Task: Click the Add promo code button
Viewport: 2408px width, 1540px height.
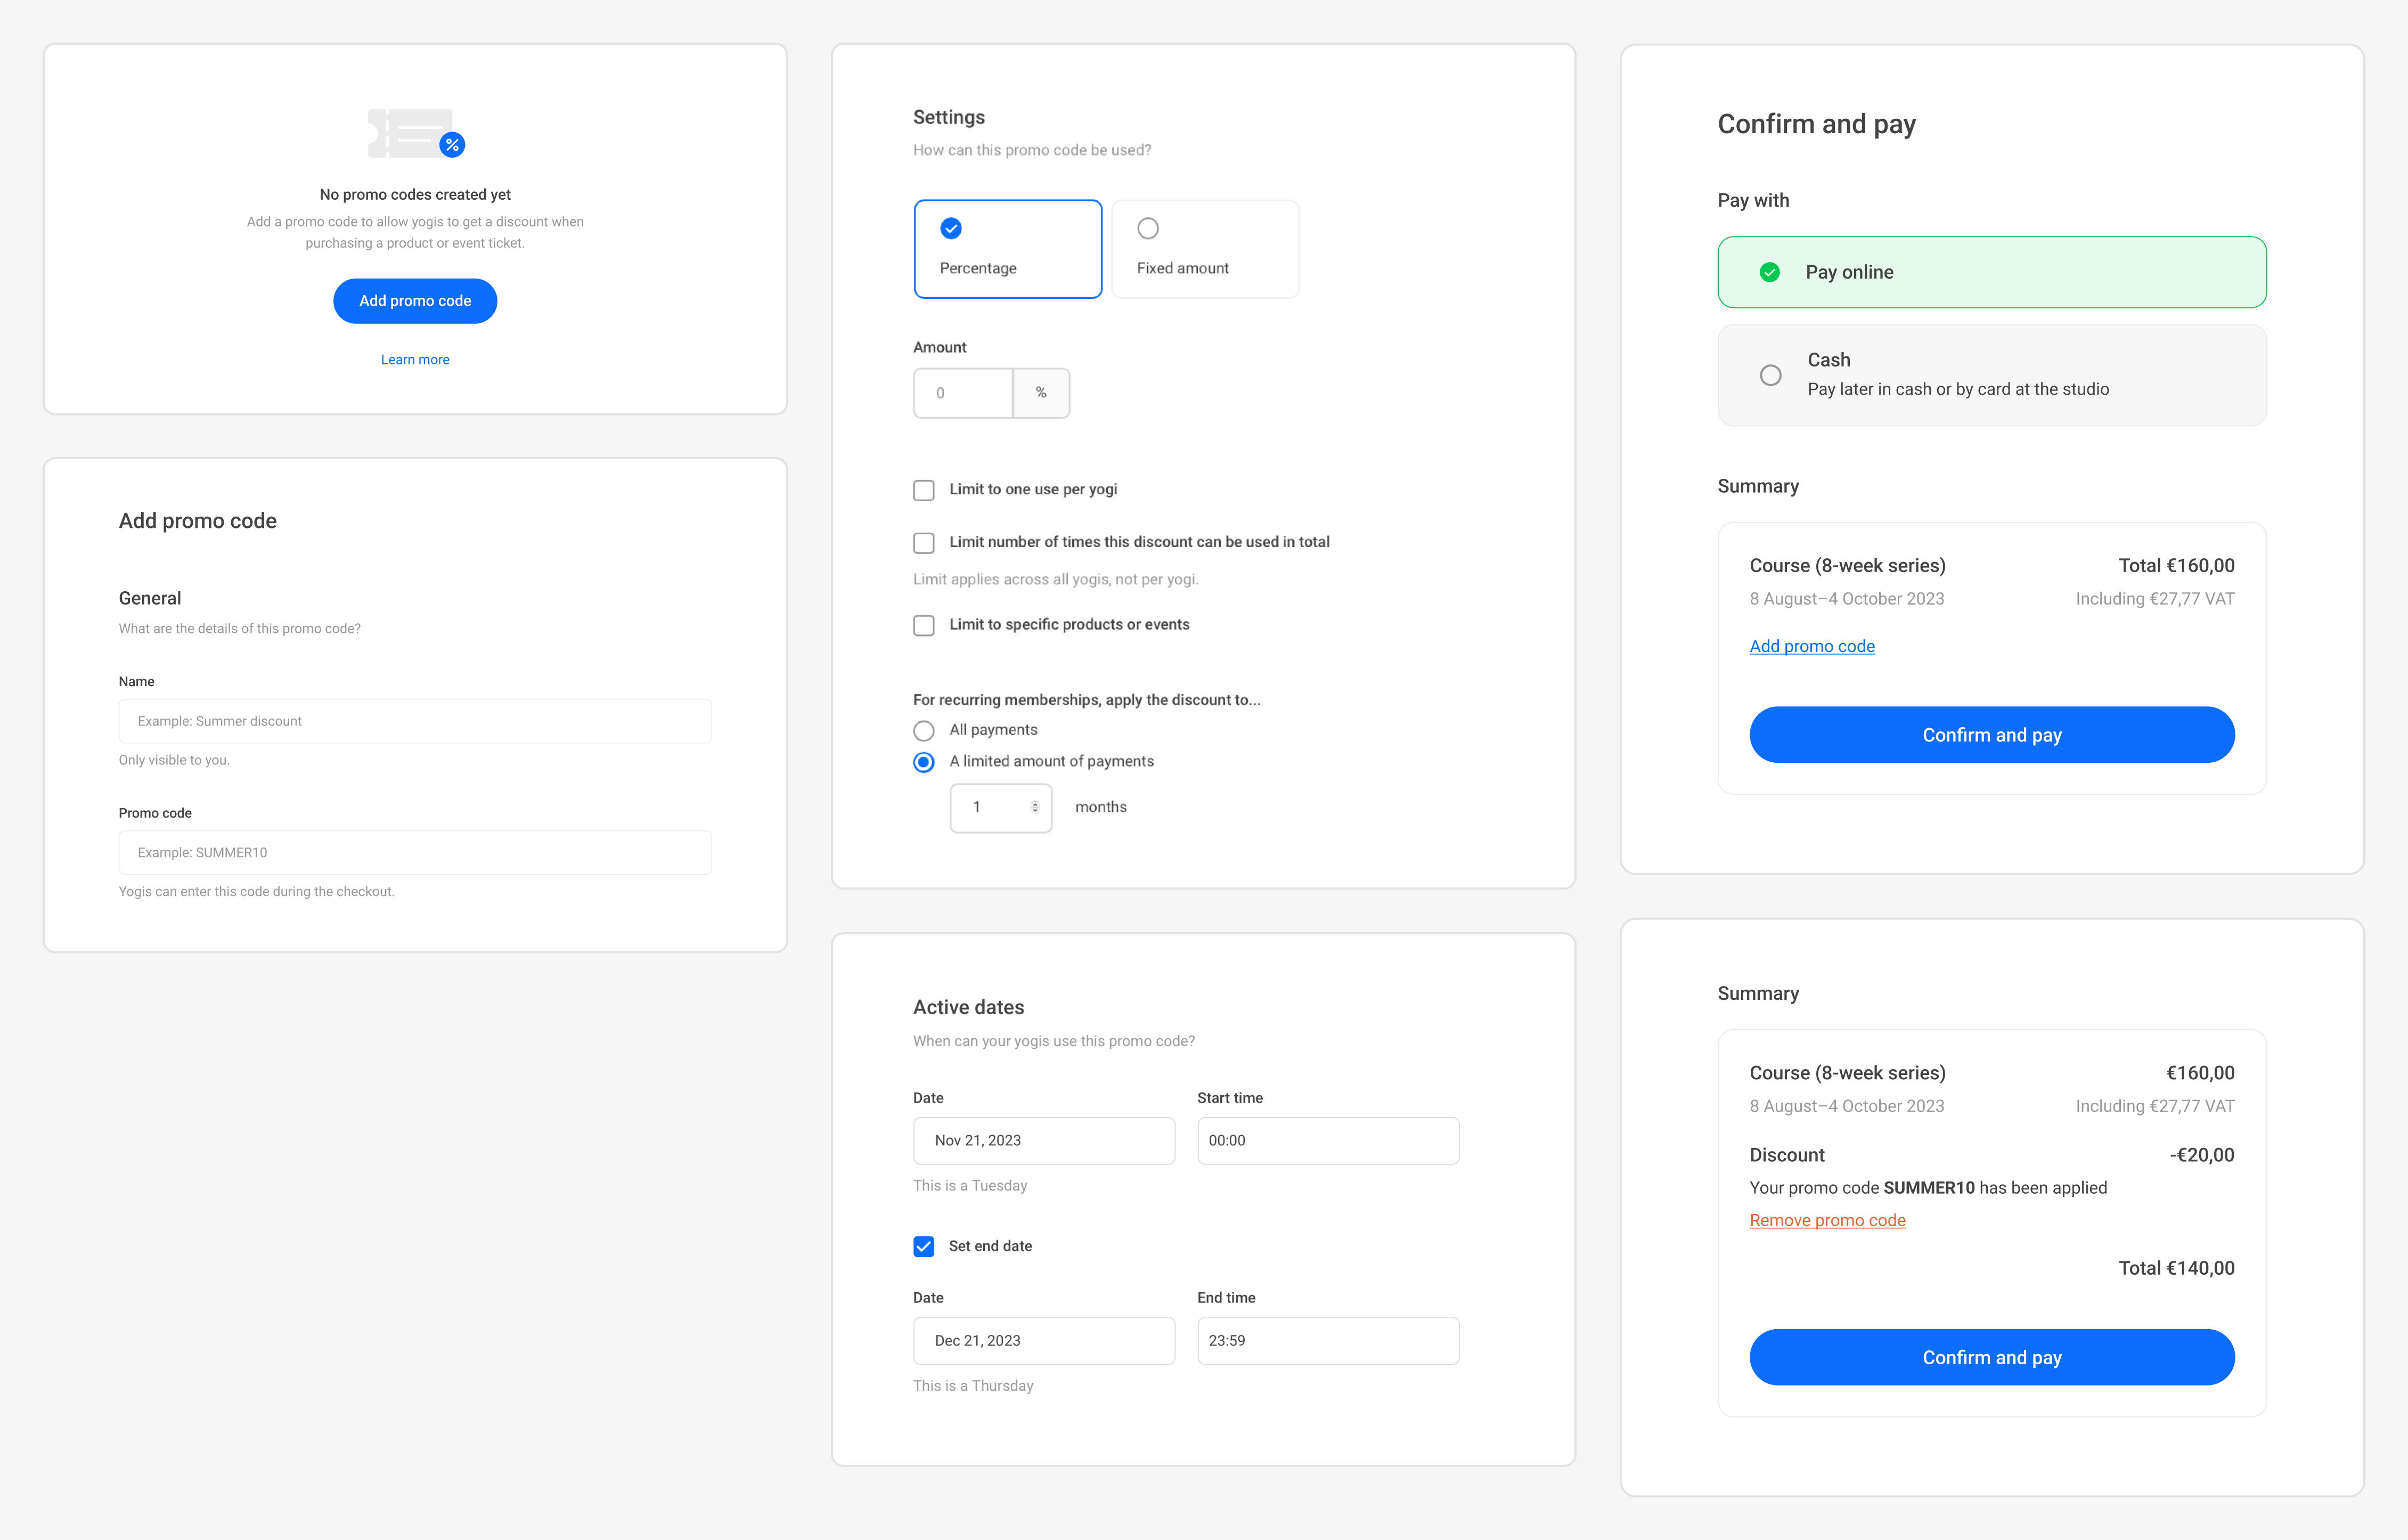Action: pyautogui.click(x=416, y=300)
